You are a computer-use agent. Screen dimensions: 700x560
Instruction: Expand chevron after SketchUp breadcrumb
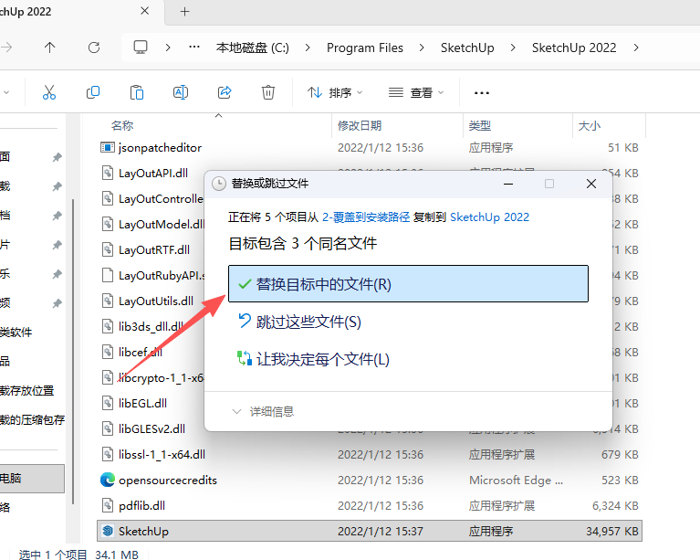point(513,48)
